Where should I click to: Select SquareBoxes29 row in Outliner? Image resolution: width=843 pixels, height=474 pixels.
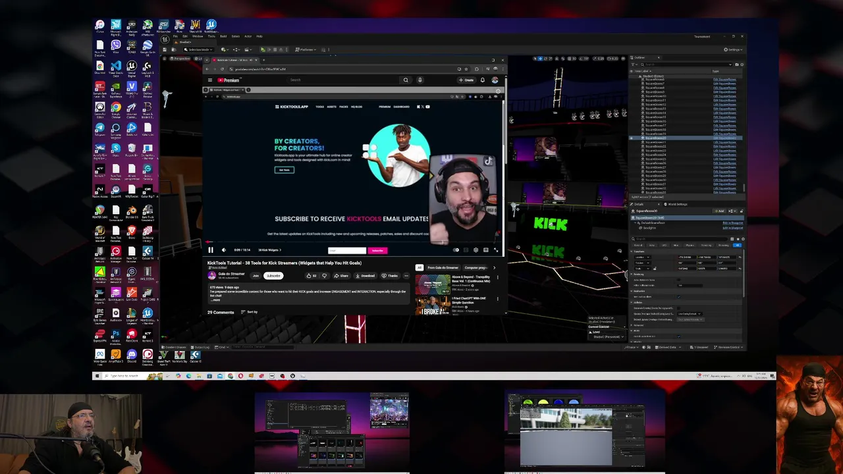tap(686, 176)
